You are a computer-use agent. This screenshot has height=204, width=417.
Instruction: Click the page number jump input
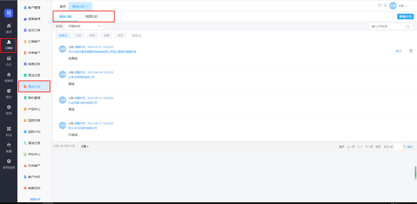(x=398, y=147)
